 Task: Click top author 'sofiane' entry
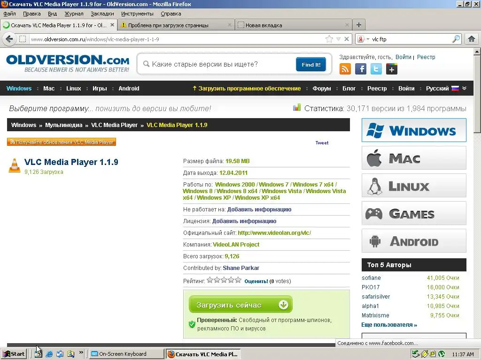coord(371,277)
